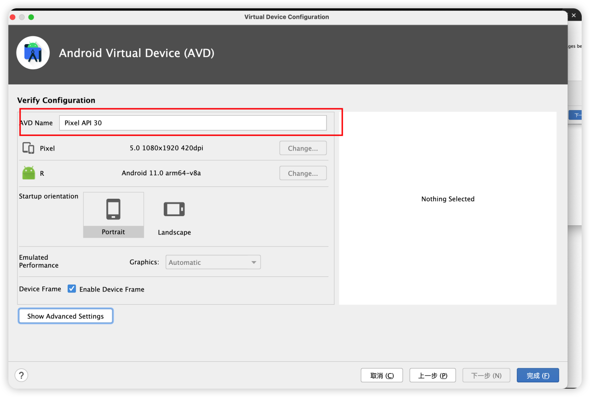Viewport: 590px width, 397px height.
Task: Click the 'Emulated Performance' label
Action: pos(39,261)
